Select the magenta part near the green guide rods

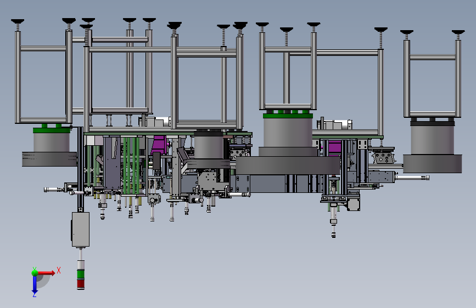point(160,146)
